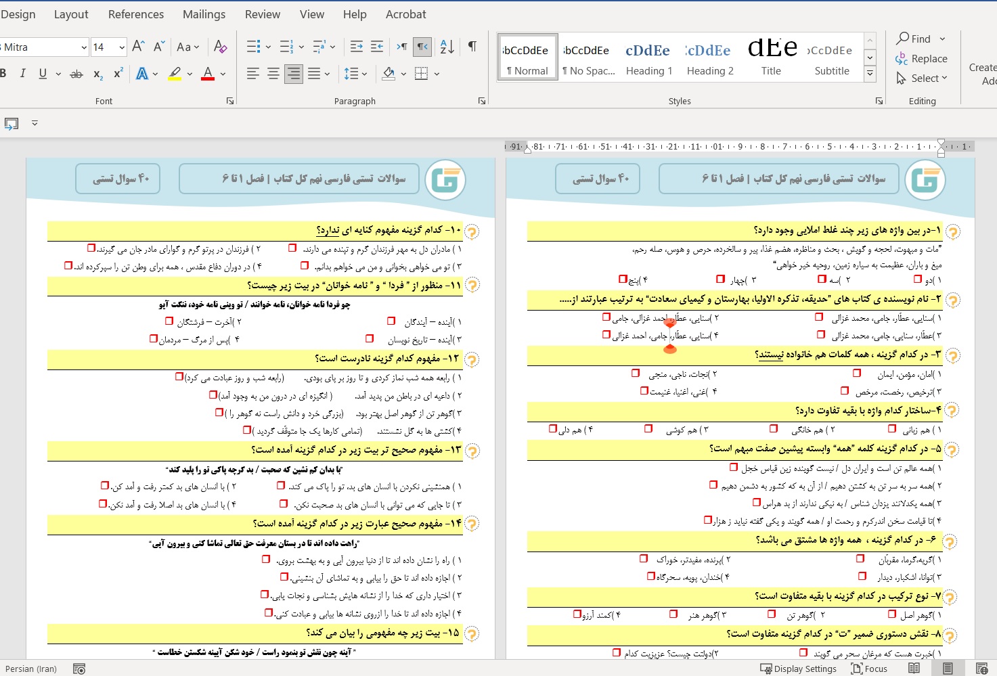Image resolution: width=997 pixels, height=676 pixels.
Task: Apply subscript formatting
Action: click(x=97, y=74)
